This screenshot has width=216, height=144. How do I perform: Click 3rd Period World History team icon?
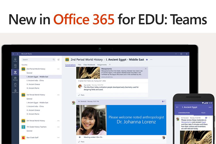[x=23, y=95]
